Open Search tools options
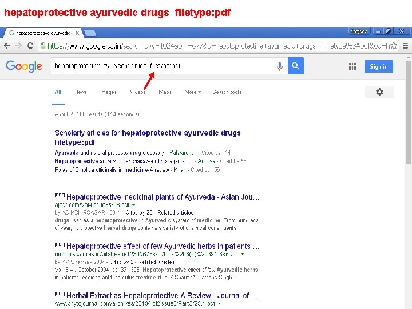The height and width of the screenshot is (309, 412). (x=227, y=92)
